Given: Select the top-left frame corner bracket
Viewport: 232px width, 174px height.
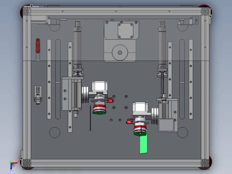Looking at the screenshot, I should (x=27, y=12).
